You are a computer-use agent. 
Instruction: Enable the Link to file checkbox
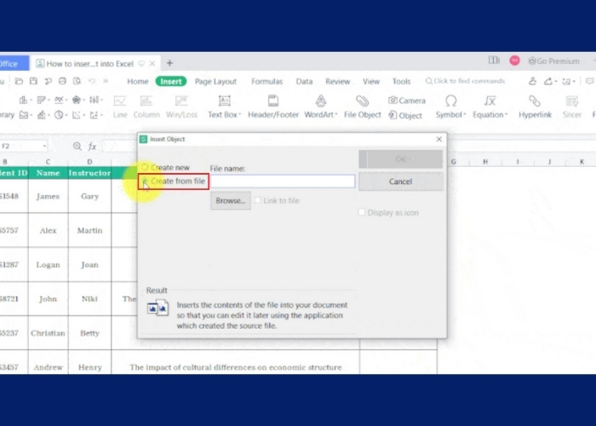coord(258,201)
